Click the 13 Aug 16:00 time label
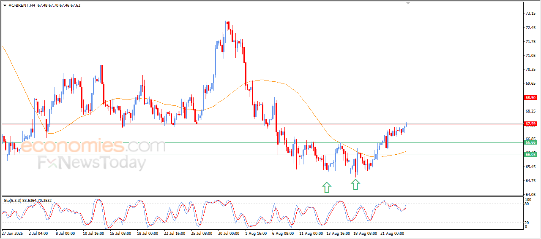This screenshot has width=541, height=239. pyautogui.click(x=338, y=233)
